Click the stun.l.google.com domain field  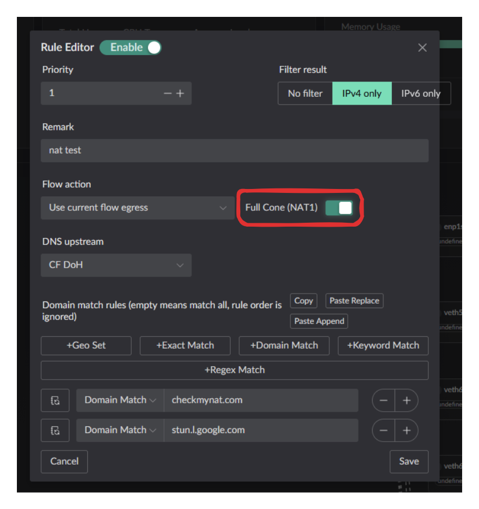coord(261,431)
